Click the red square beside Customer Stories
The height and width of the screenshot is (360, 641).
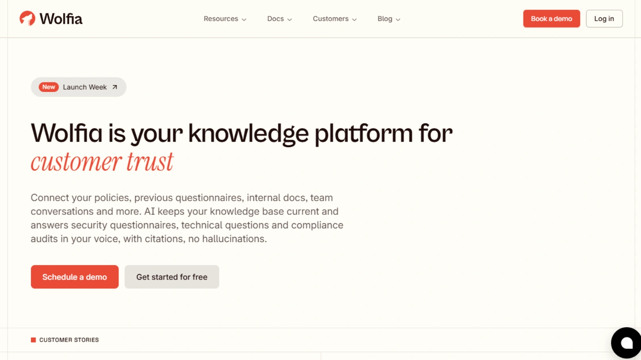(x=33, y=340)
